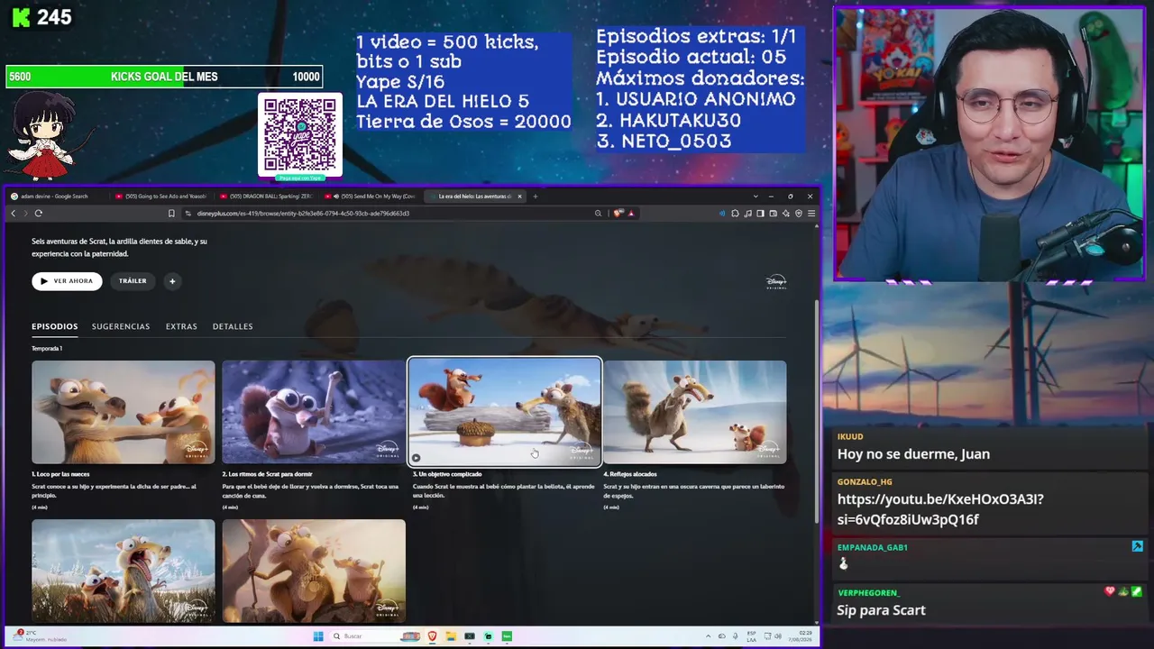Click the GONZALO_HG chat username

point(865,482)
